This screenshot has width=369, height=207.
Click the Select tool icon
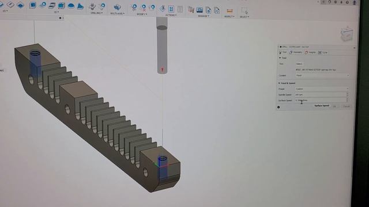244,11
